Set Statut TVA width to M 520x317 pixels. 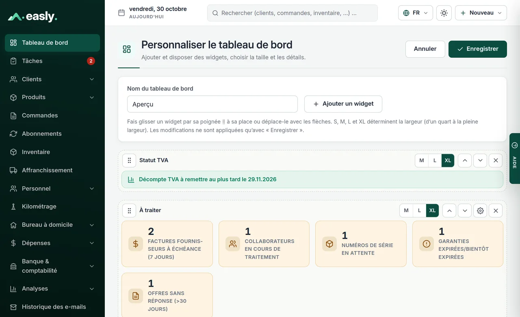[422, 161]
